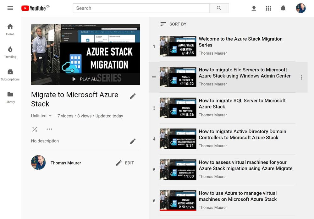The height and width of the screenshot is (219, 314).
Task: Open Thomas Maurer channel under playlist info
Action: (x=66, y=163)
